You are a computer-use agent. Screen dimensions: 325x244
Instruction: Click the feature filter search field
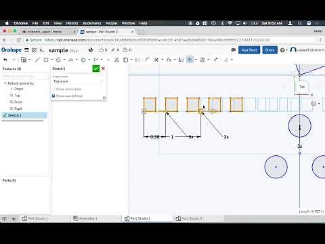click(x=25, y=77)
